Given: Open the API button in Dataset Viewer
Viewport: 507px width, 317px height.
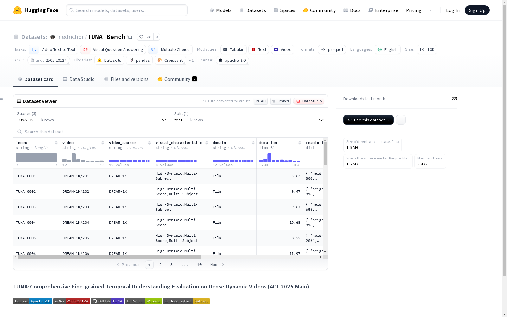Looking at the screenshot, I should click(x=261, y=101).
